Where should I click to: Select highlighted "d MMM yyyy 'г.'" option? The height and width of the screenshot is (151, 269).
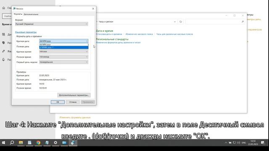click(x=63, y=47)
